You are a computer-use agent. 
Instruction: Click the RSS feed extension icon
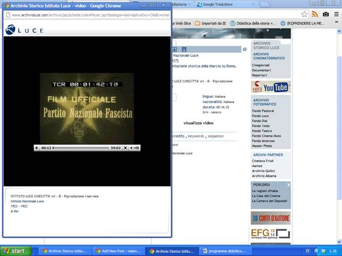coord(315,14)
